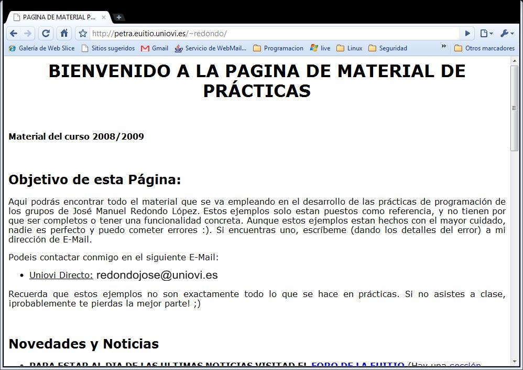The height and width of the screenshot is (370, 523).
Task: Click 'Podeis contactar conmigo' sentence
Action: click(113, 258)
